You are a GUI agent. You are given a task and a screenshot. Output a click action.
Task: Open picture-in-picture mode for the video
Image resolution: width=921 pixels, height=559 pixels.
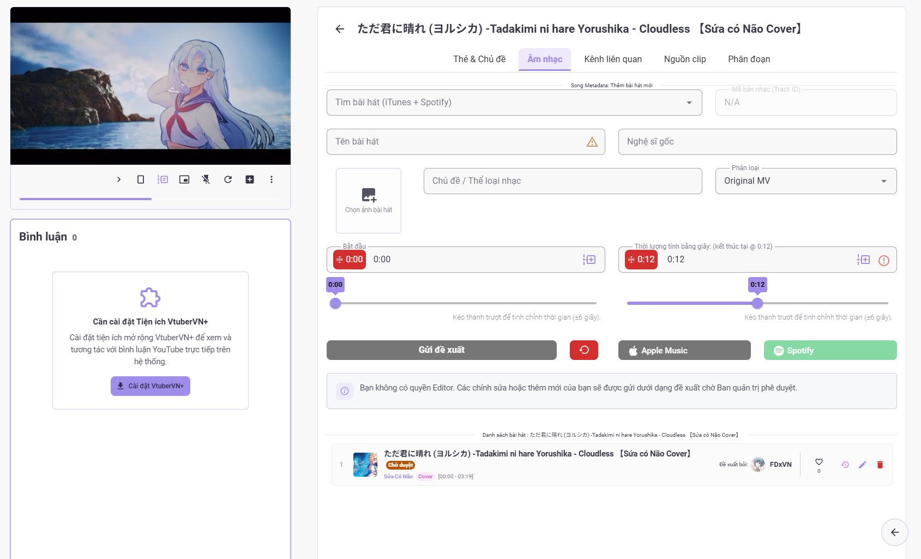[184, 179]
